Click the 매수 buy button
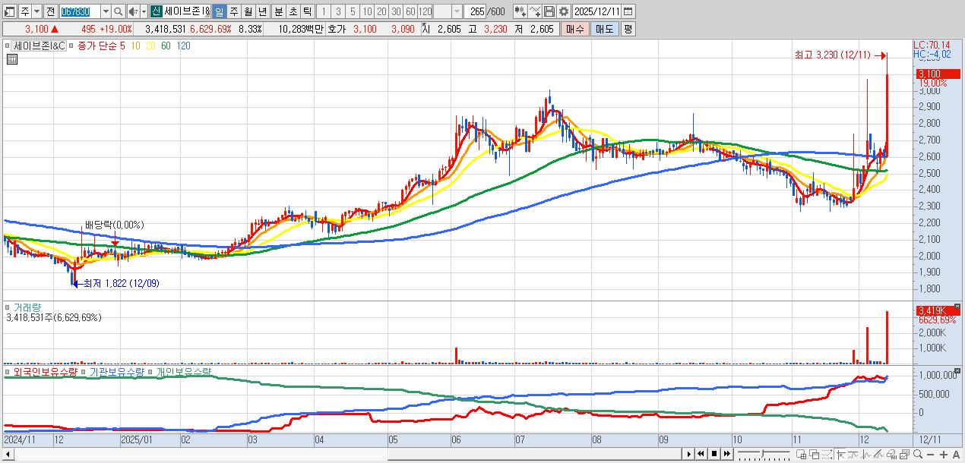Screen dimensions: 965x463 pyautogui.click(x=575, y=29)
